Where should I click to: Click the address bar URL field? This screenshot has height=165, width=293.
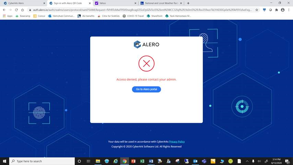(142, 10)
